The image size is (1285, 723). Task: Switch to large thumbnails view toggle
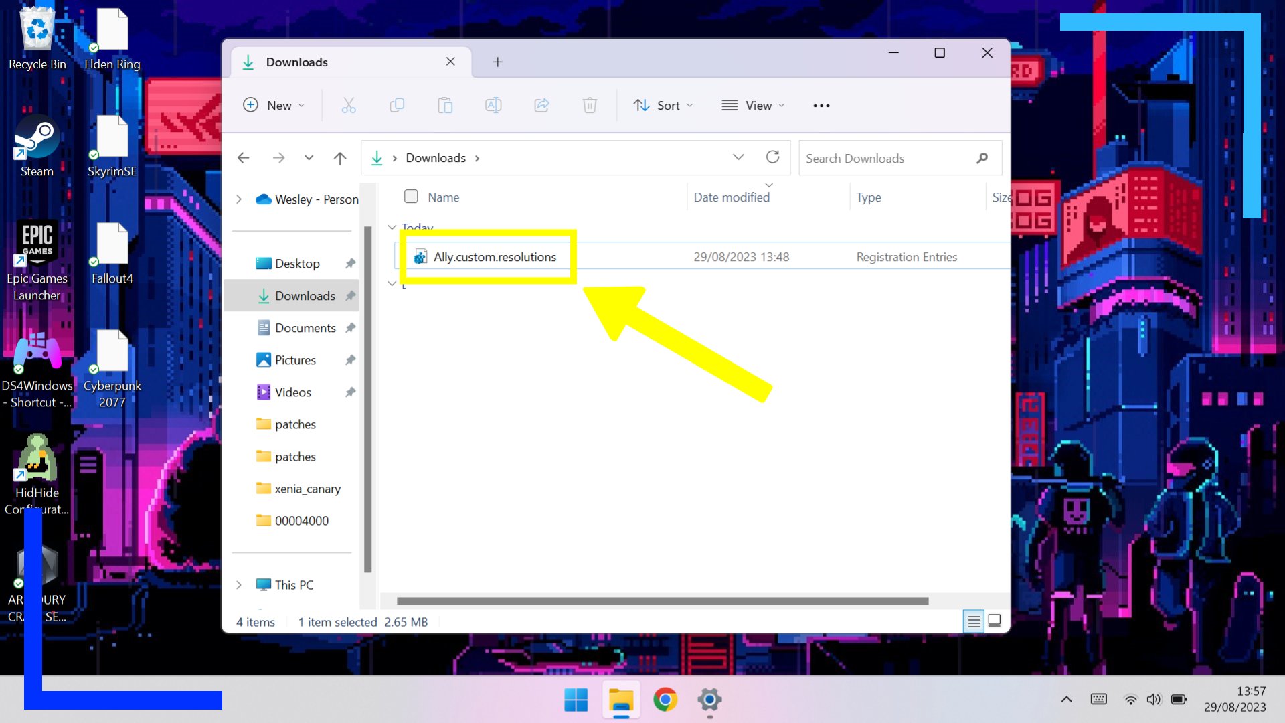pyautogui.click(x=995, y=621)
